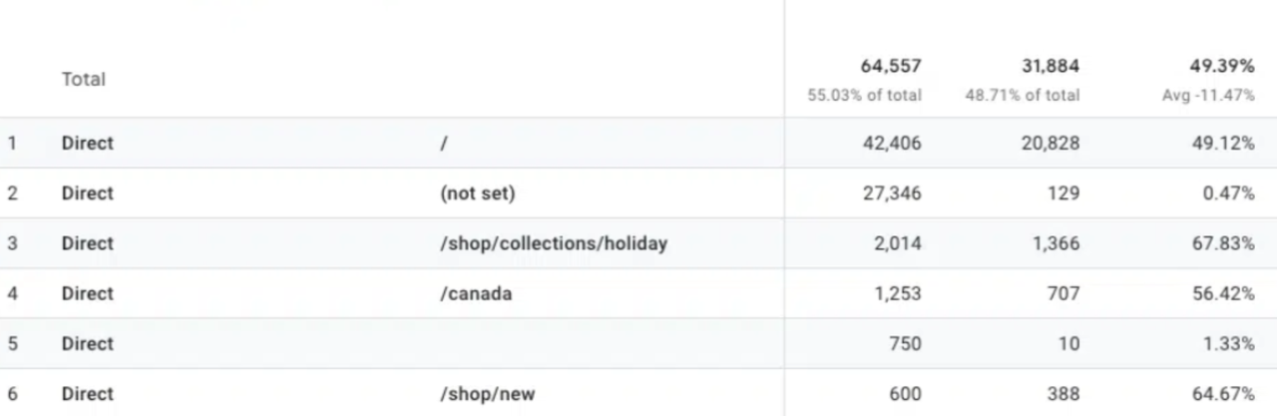Viewport: 1277px width, 416px height.
Task: Click the 1,366 engaged sessions value
Action: click(1055, 243)
